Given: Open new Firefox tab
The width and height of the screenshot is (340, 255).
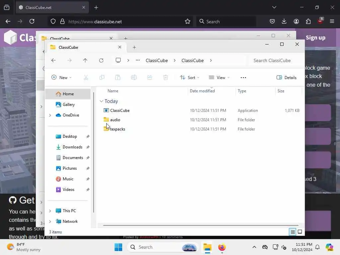Looking at the screenshot, I should (x=96, y=8).
